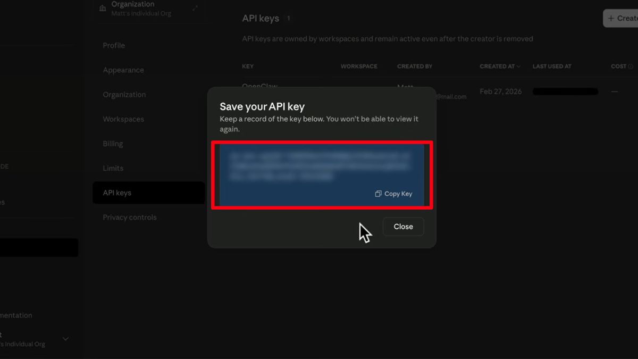
Task: Open the Profile settings page
Action: coord(114,46)
